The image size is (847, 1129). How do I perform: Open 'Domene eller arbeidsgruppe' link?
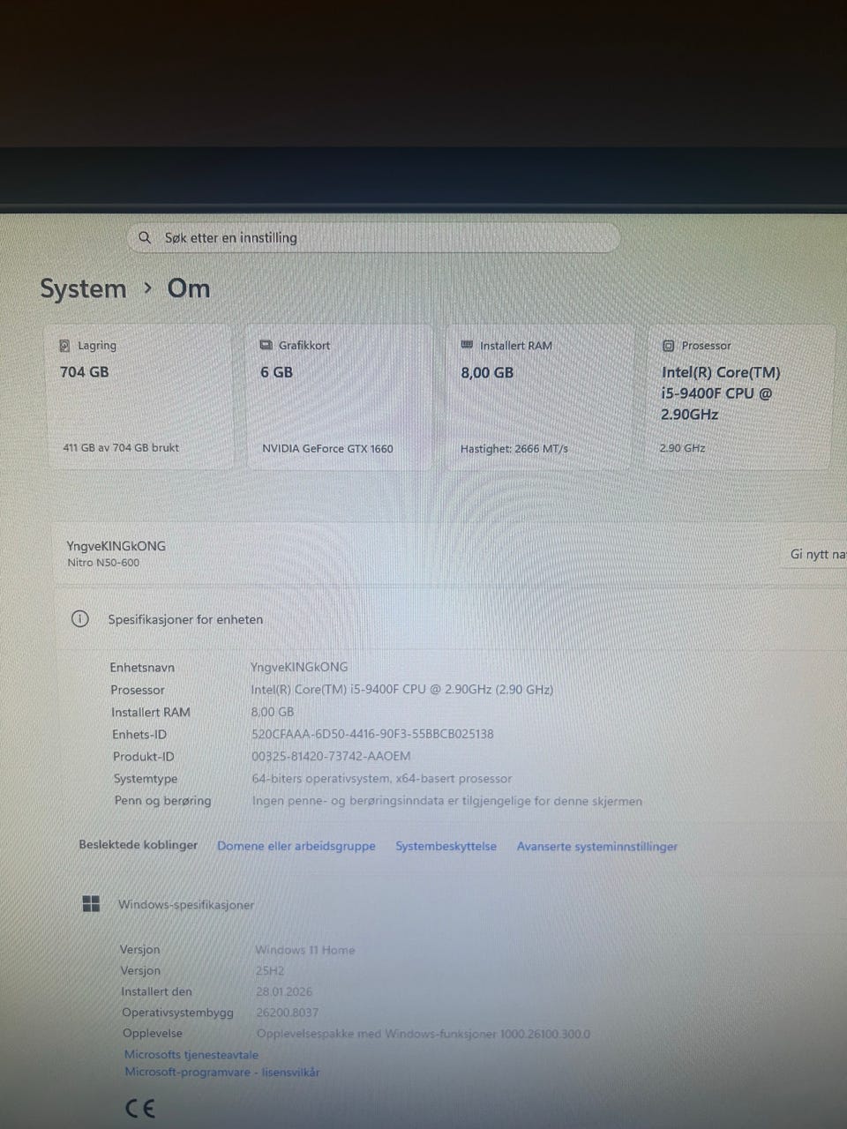click(x=296, y=846)
